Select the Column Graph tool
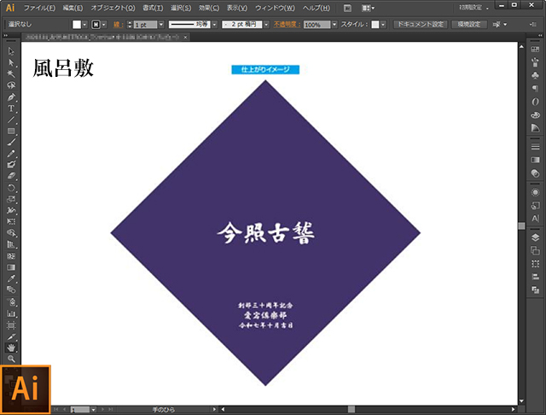Screen dimensions: 546x415 11,313
